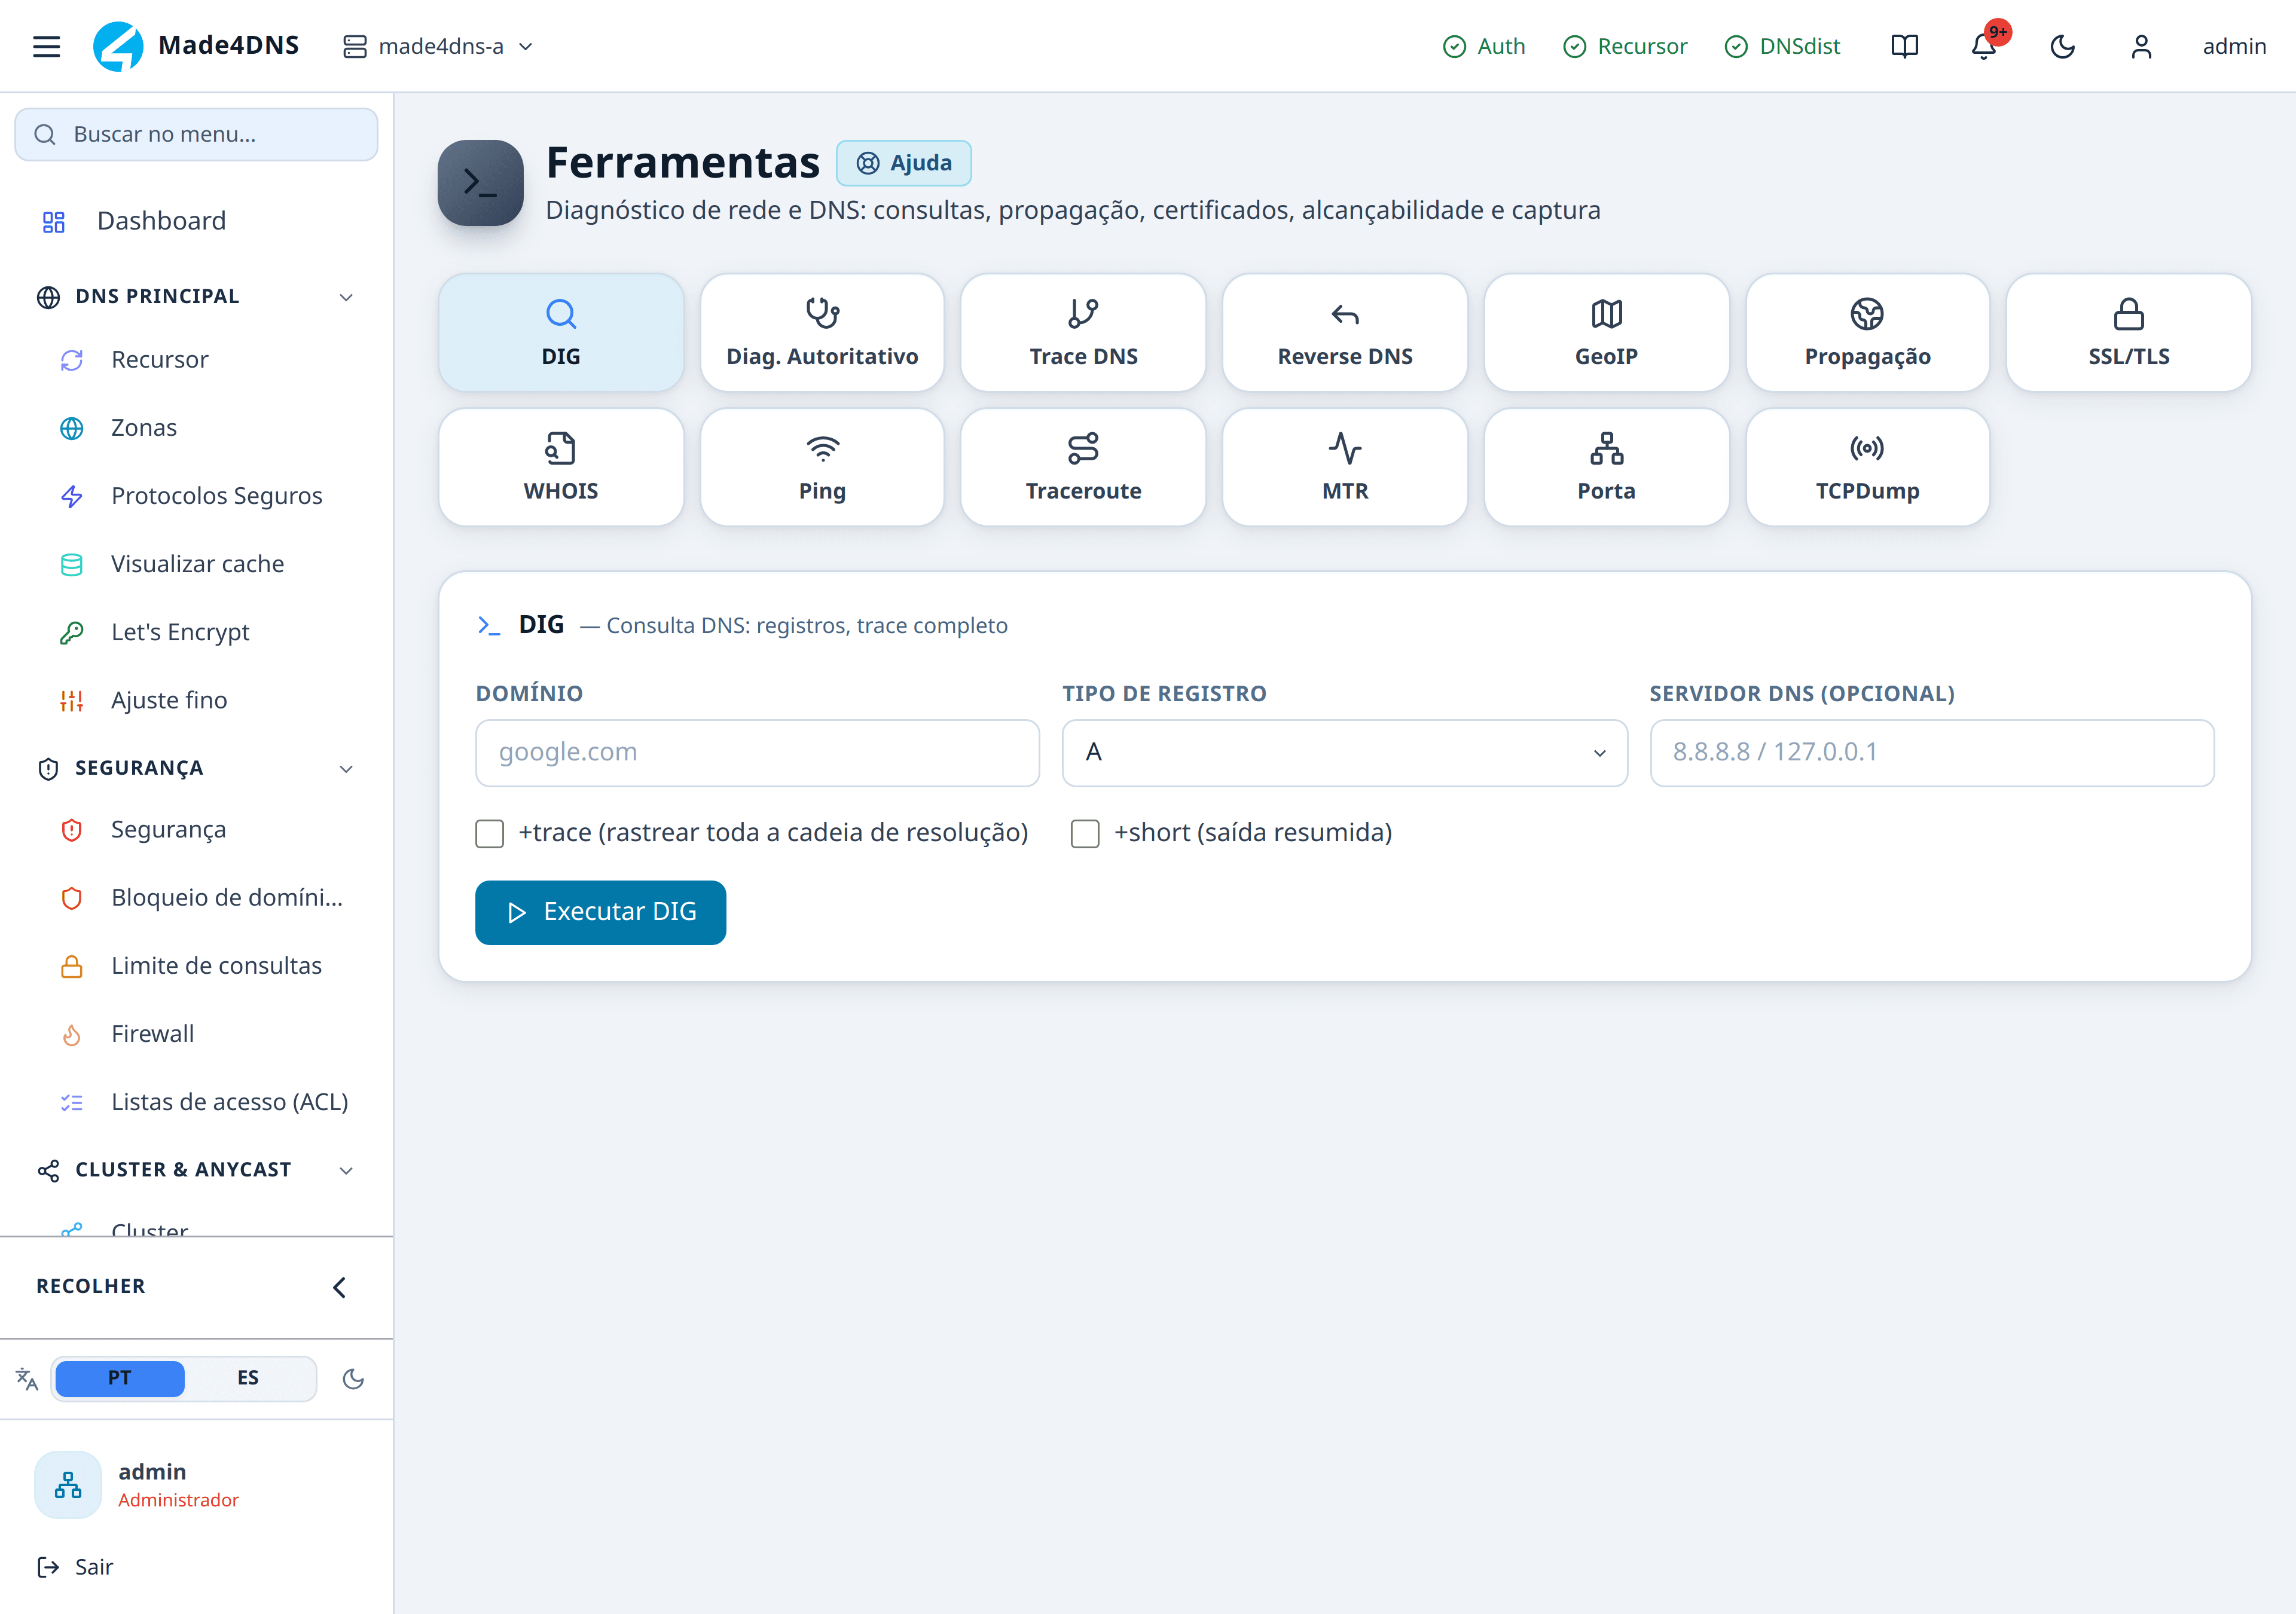The height and width of the screenshot is (1614, 2296).
Task: Click the admin username in header
Action: click(x=2234, y=46)
